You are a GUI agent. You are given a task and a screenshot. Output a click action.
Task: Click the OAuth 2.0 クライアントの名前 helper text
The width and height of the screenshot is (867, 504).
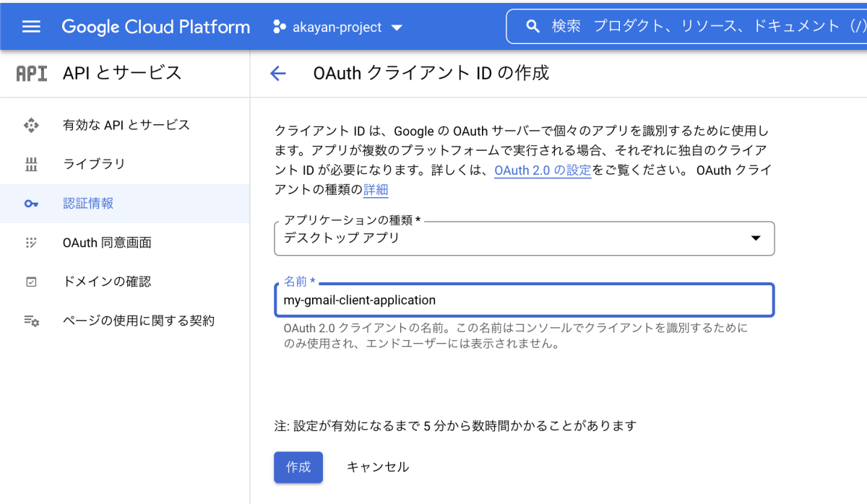click(x=516, y=336)
